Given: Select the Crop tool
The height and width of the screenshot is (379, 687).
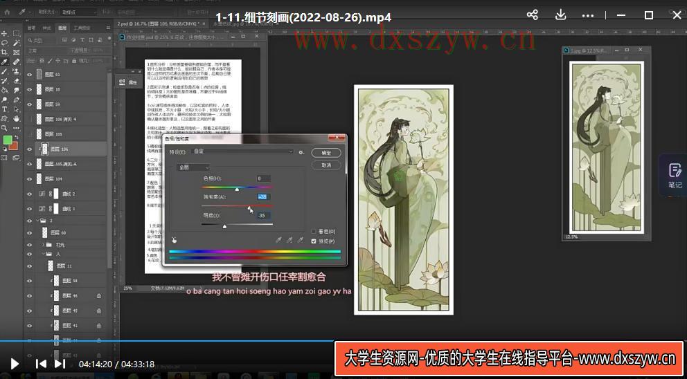Looking at the screenshot, I should point(5,52).
